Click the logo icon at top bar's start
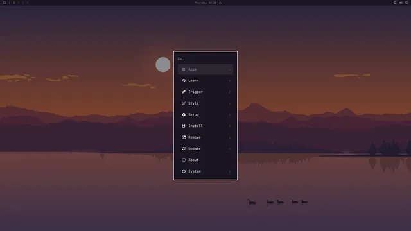The image size is (411, 231). (x=4, y=3)
